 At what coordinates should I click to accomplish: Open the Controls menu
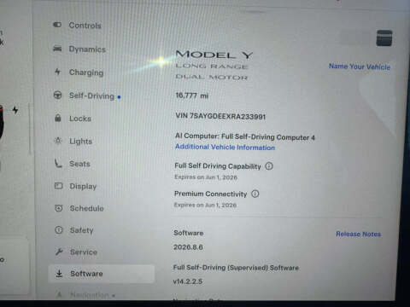click(85, 26)
